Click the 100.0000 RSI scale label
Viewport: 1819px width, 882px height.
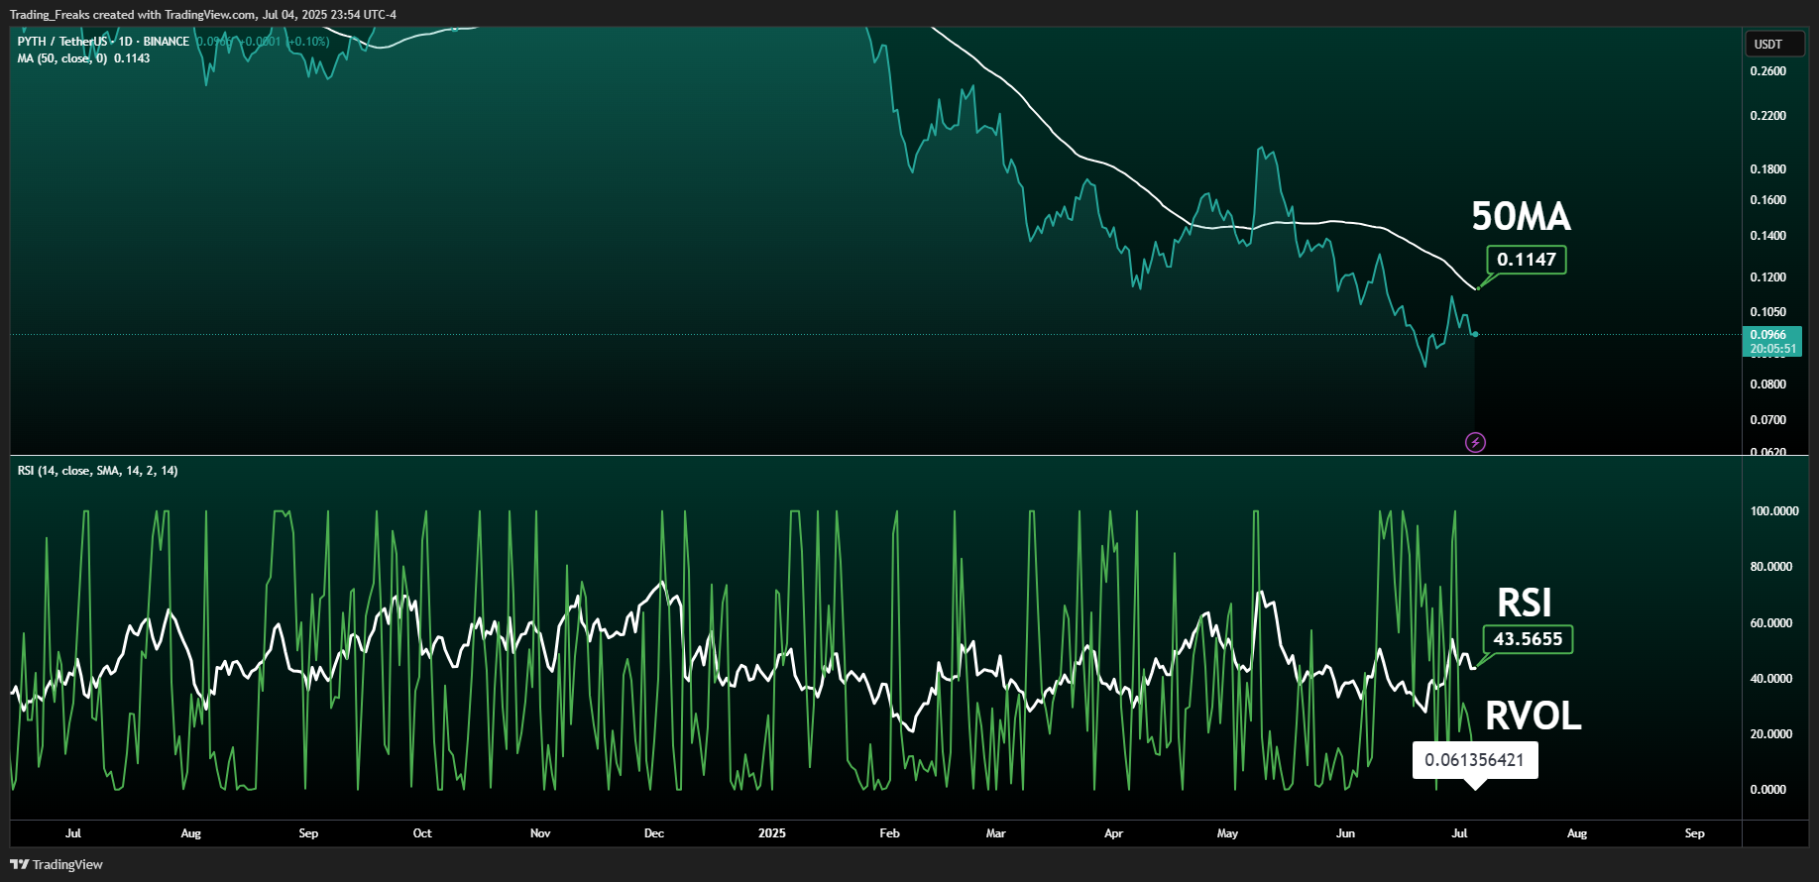point(1773,511)
